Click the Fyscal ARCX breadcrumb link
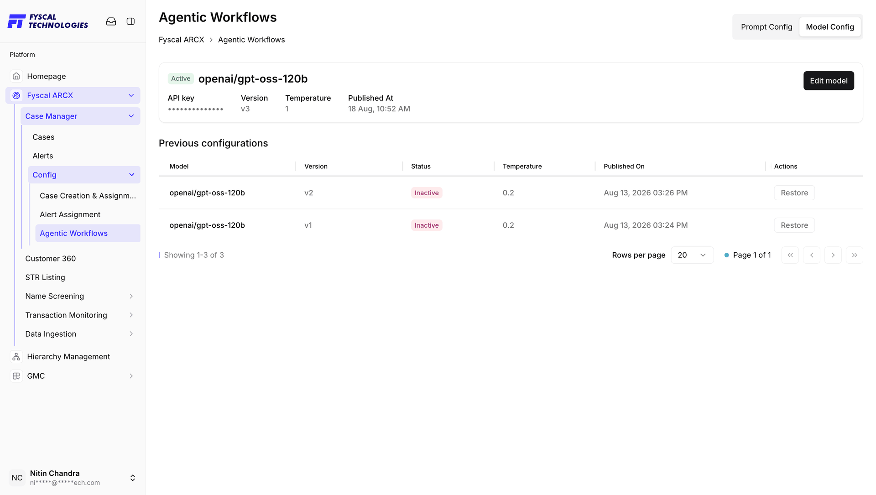Image resolution: width=876 pixels, height=495 pixels. (x=182, y=40)
